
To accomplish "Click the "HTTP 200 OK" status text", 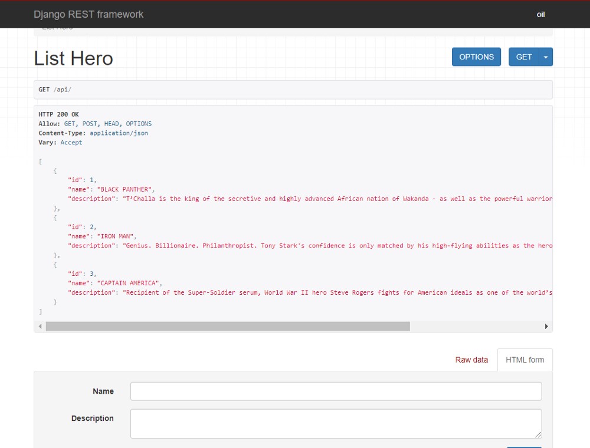I will point(58,114).
